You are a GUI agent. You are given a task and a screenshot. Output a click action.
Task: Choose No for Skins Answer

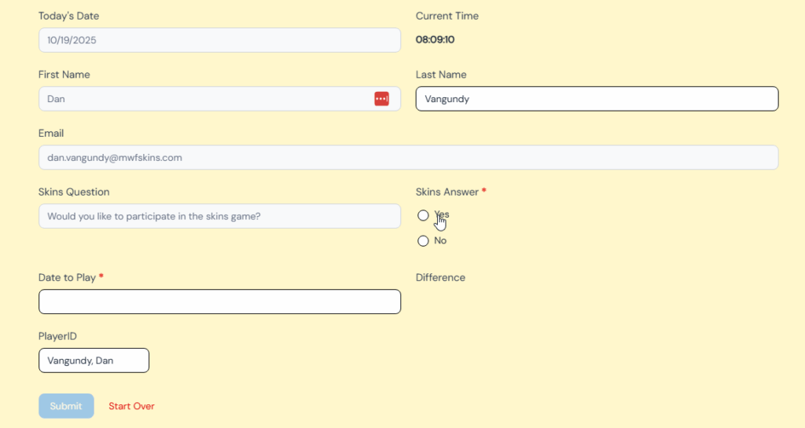[x=424, y=241]
